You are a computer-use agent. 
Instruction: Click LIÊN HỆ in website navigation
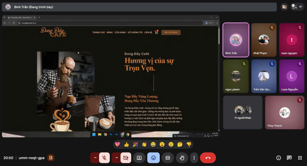pos(148,32)
